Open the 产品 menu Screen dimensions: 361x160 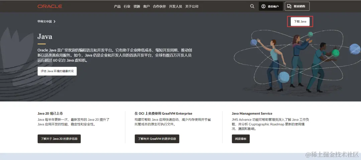pos(117,6)
